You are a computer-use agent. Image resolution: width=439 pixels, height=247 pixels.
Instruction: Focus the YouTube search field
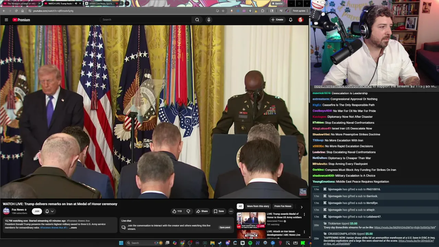146,20
